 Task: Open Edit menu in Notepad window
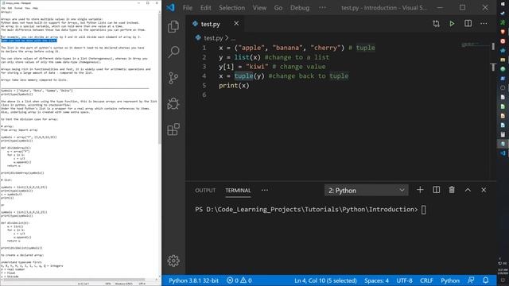point(10,8)
